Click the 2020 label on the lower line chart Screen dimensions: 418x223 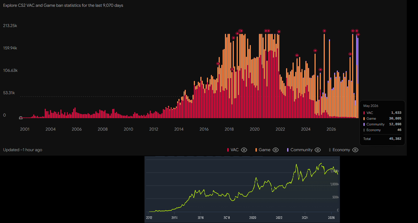coord(253,218)
